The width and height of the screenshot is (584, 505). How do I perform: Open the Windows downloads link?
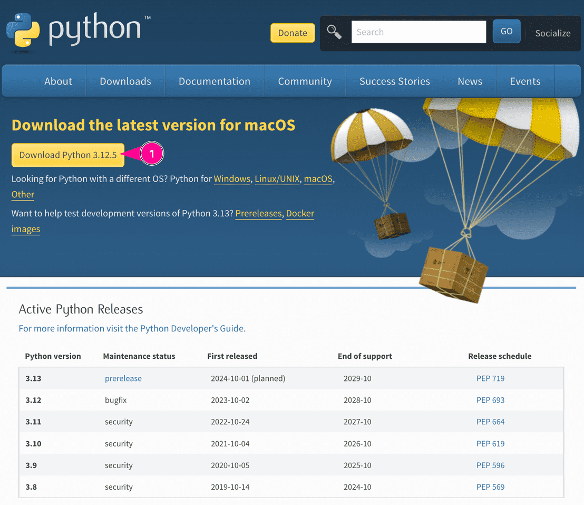(232, 178)
